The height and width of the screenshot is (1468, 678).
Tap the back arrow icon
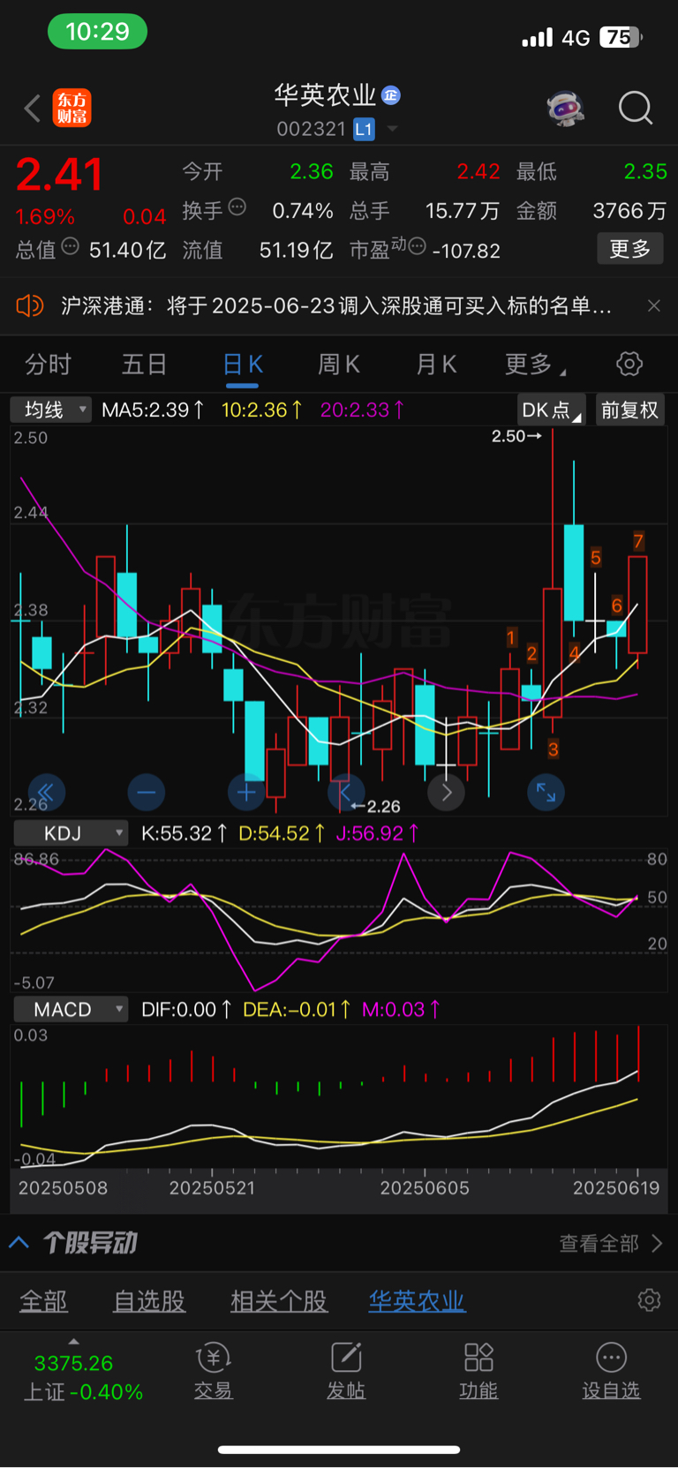33,109
